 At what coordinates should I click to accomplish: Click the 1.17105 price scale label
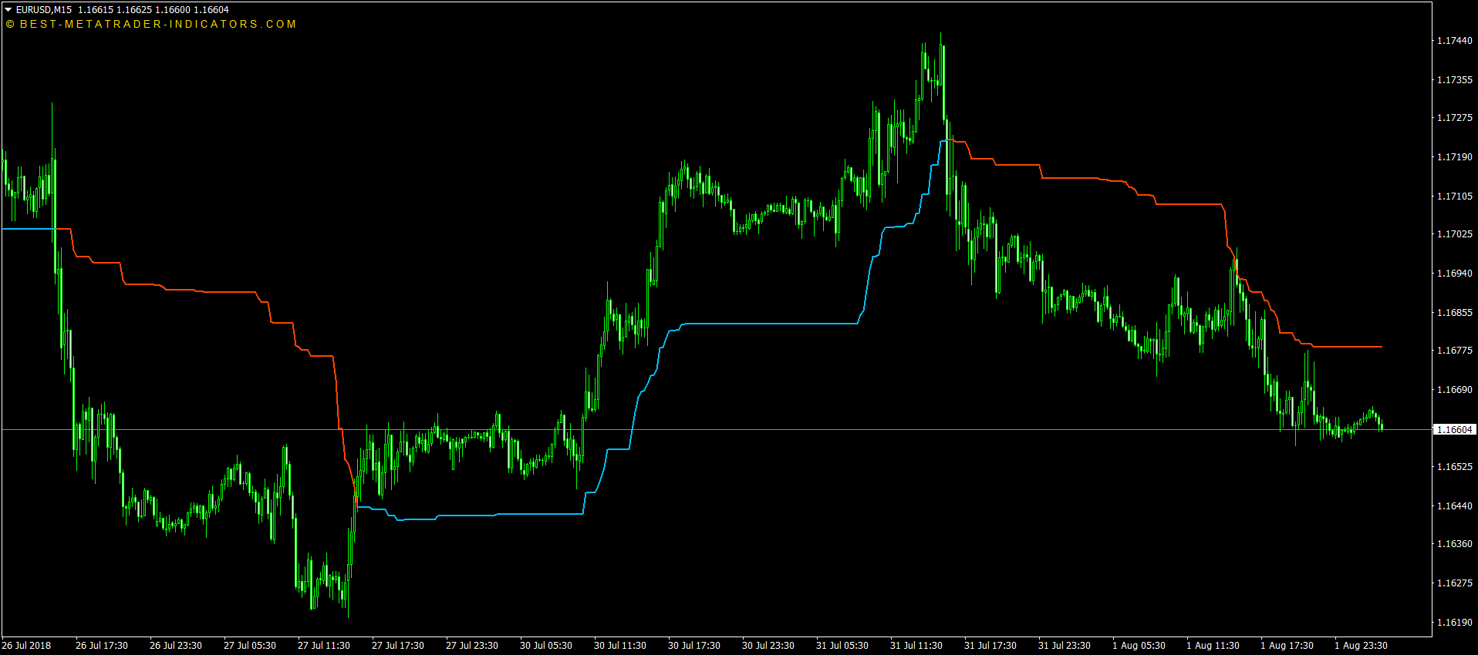(1454, 196)
